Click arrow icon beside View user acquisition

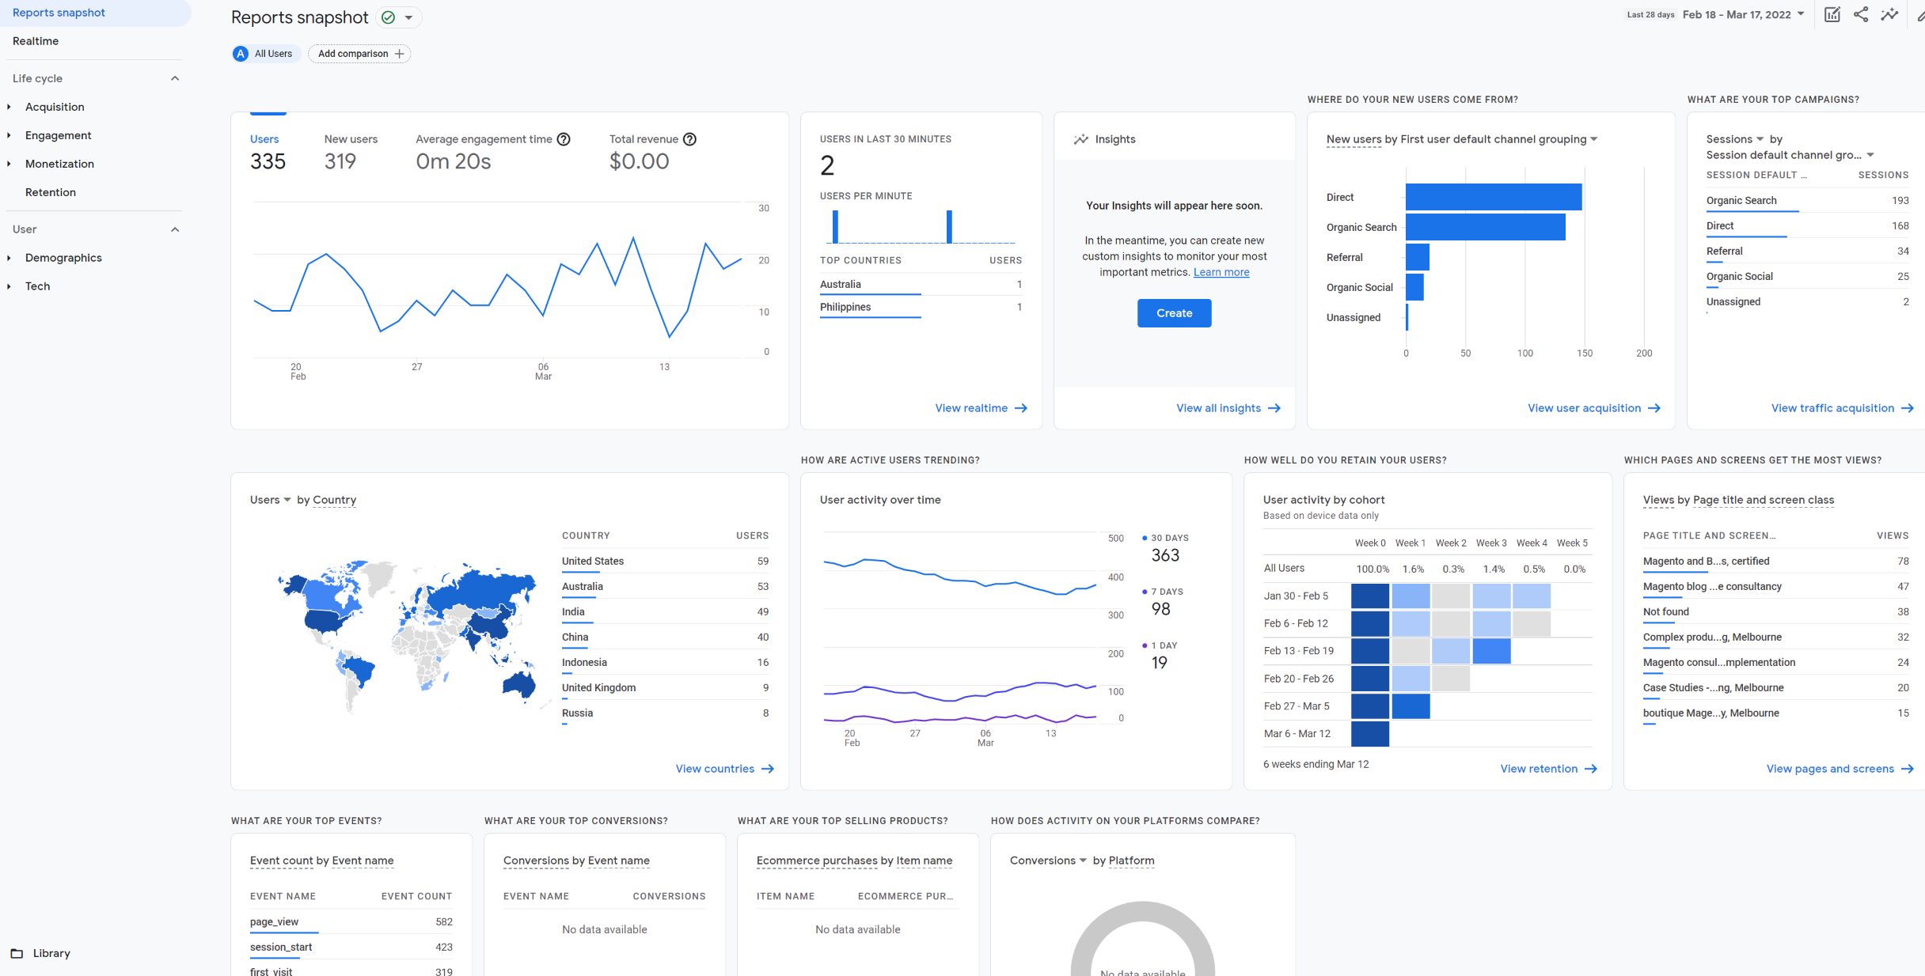click(1654, 408)
